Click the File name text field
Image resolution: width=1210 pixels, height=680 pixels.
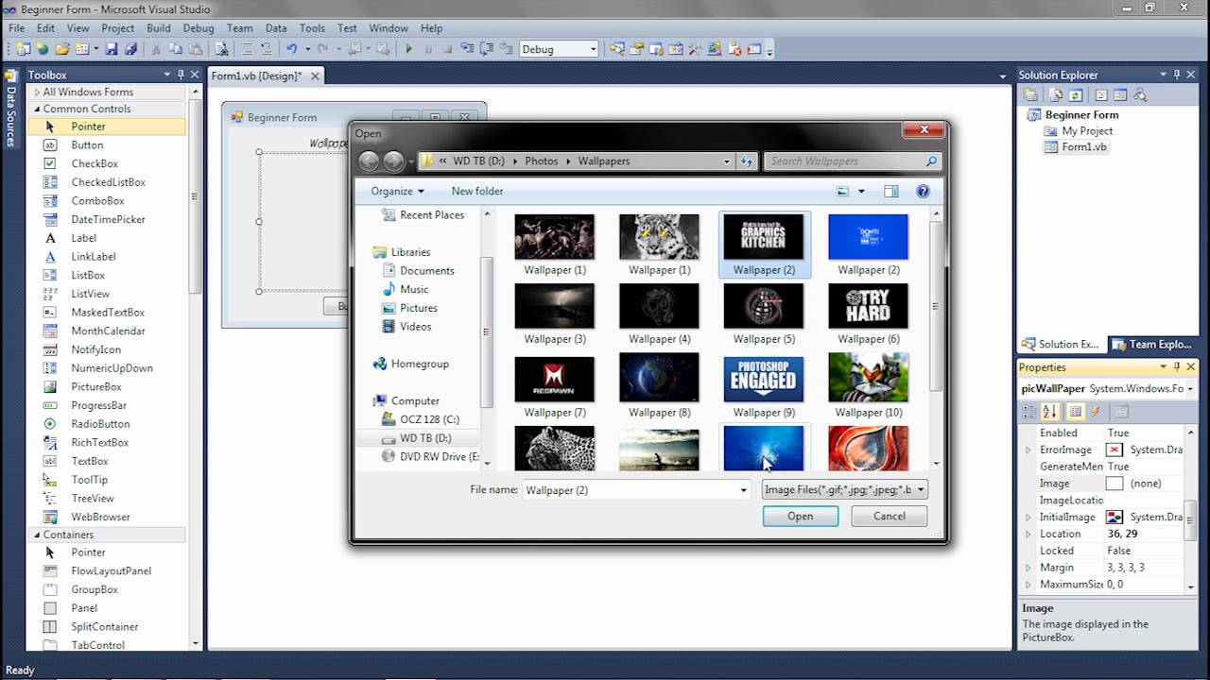pos(631,490)
